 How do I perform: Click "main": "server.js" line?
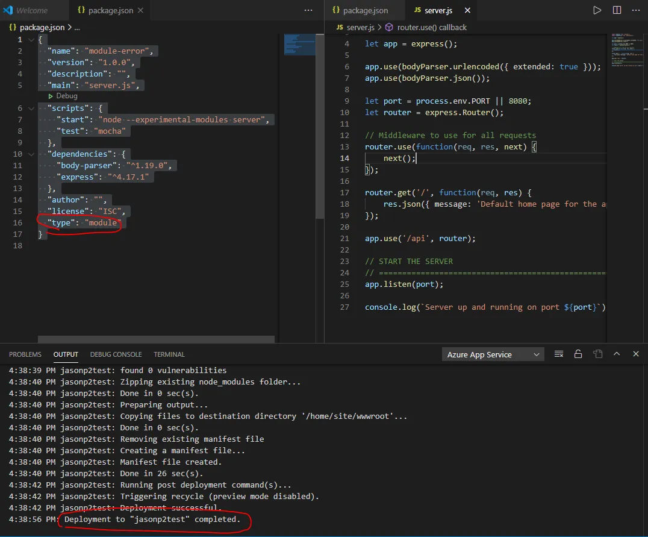tap(93, 85)
